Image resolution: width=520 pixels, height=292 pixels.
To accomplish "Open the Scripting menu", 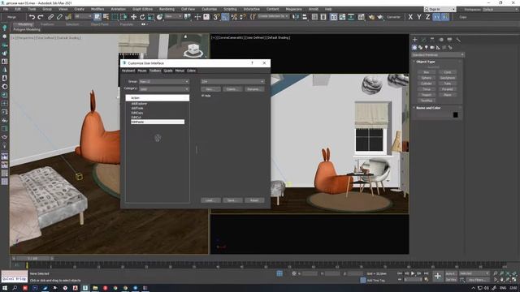I will [230, 9].
